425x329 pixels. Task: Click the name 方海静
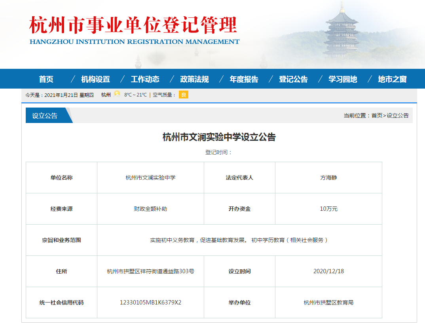(x=328, y=178)
